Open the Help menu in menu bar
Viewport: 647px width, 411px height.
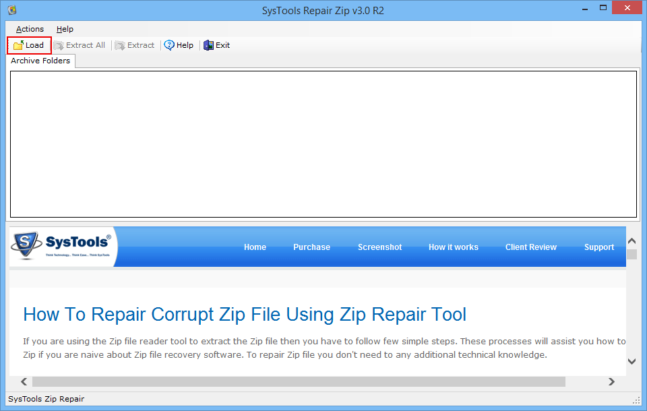click(x=65, y=29)
